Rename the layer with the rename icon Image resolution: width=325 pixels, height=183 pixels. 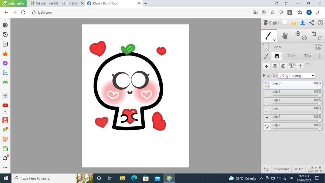point(300,66)
